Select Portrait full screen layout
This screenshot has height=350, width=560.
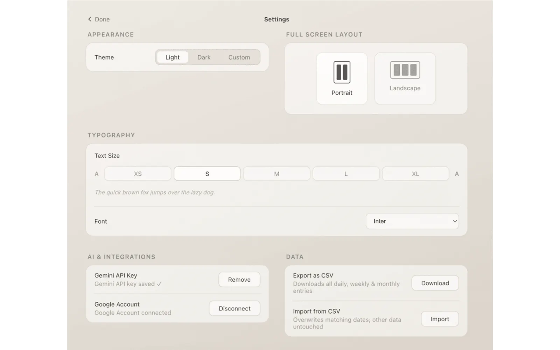(x=342, y=78)
